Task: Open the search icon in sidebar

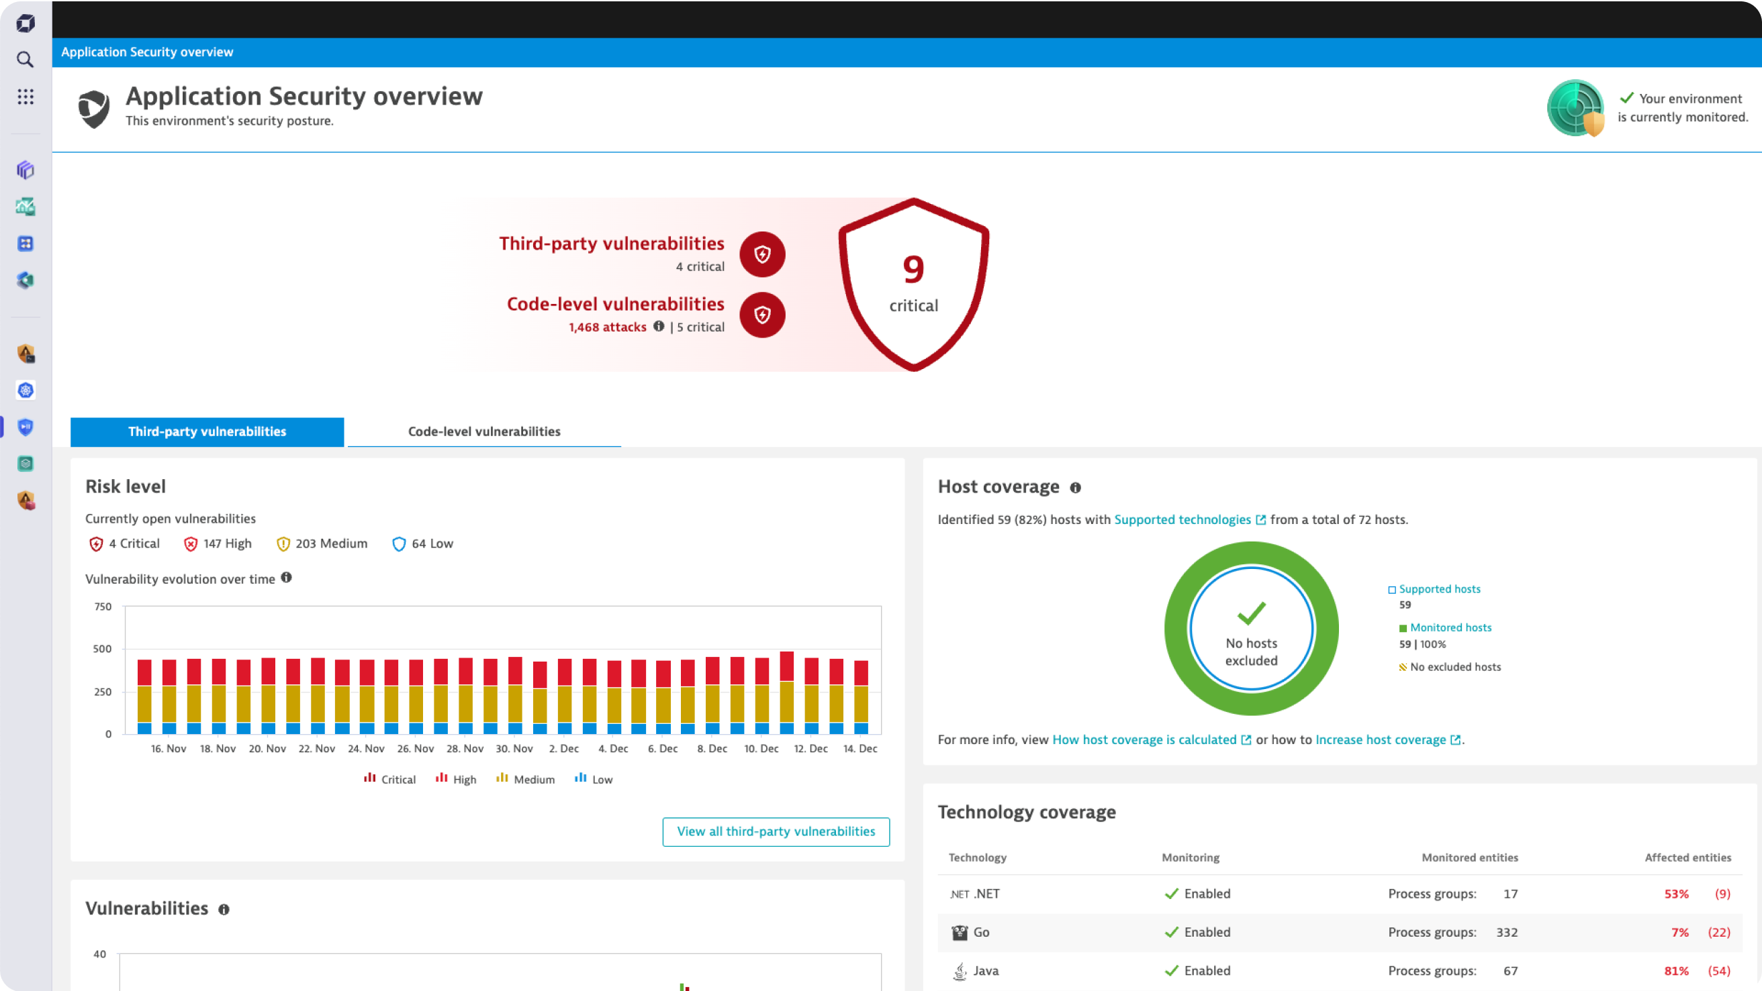Action: click(26, 60)
